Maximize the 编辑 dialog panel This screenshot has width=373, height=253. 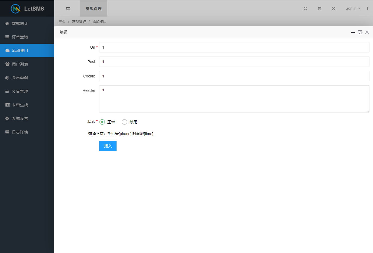point(360,32)
